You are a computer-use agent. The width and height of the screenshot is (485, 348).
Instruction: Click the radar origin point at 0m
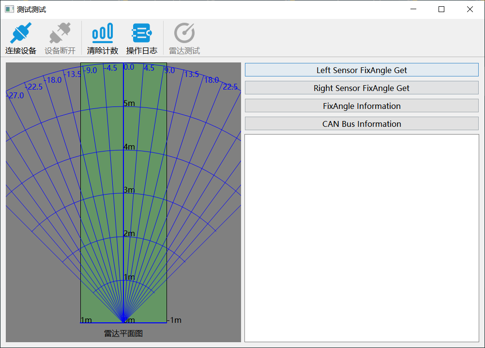(123, 319)
